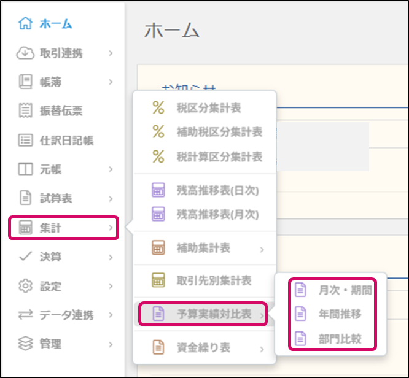Click the 帳簿 book icon
Screen dimensions: 409x378
pyautogui.click(x=25, y=82)
